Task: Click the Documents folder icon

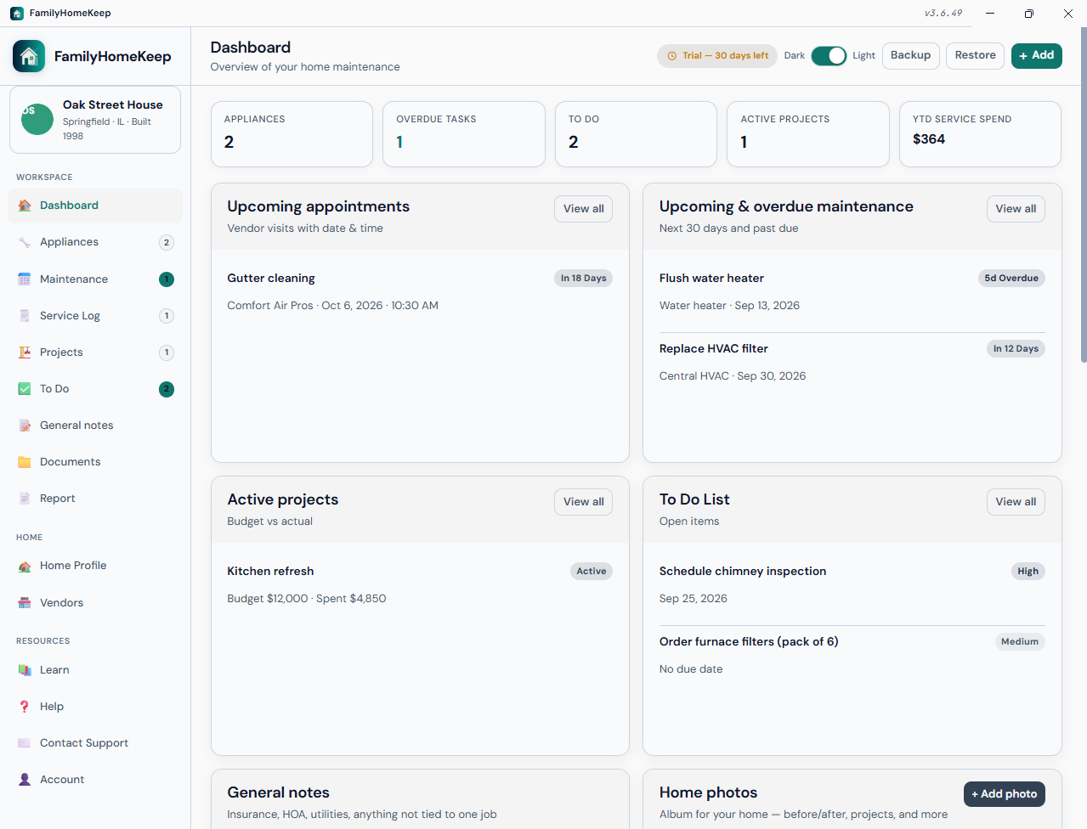Action: coord(25,462)
